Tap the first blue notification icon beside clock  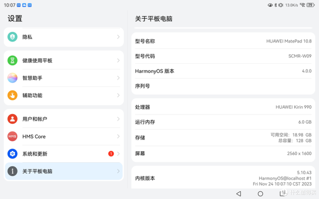pos(19,5)
